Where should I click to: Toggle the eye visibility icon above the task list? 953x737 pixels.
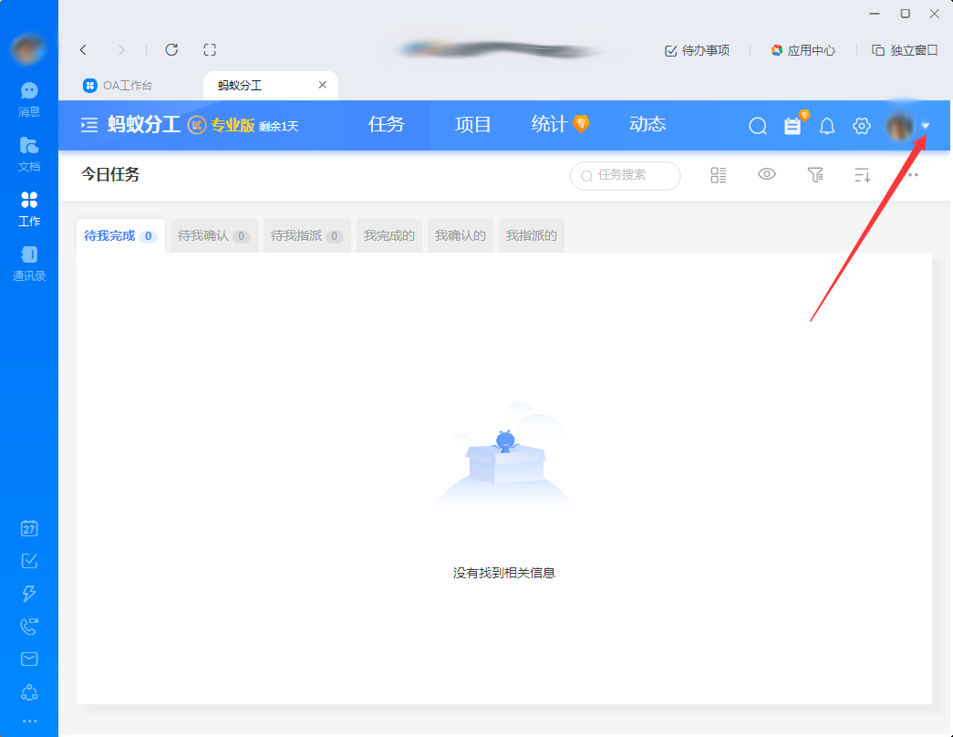[767, 173]
